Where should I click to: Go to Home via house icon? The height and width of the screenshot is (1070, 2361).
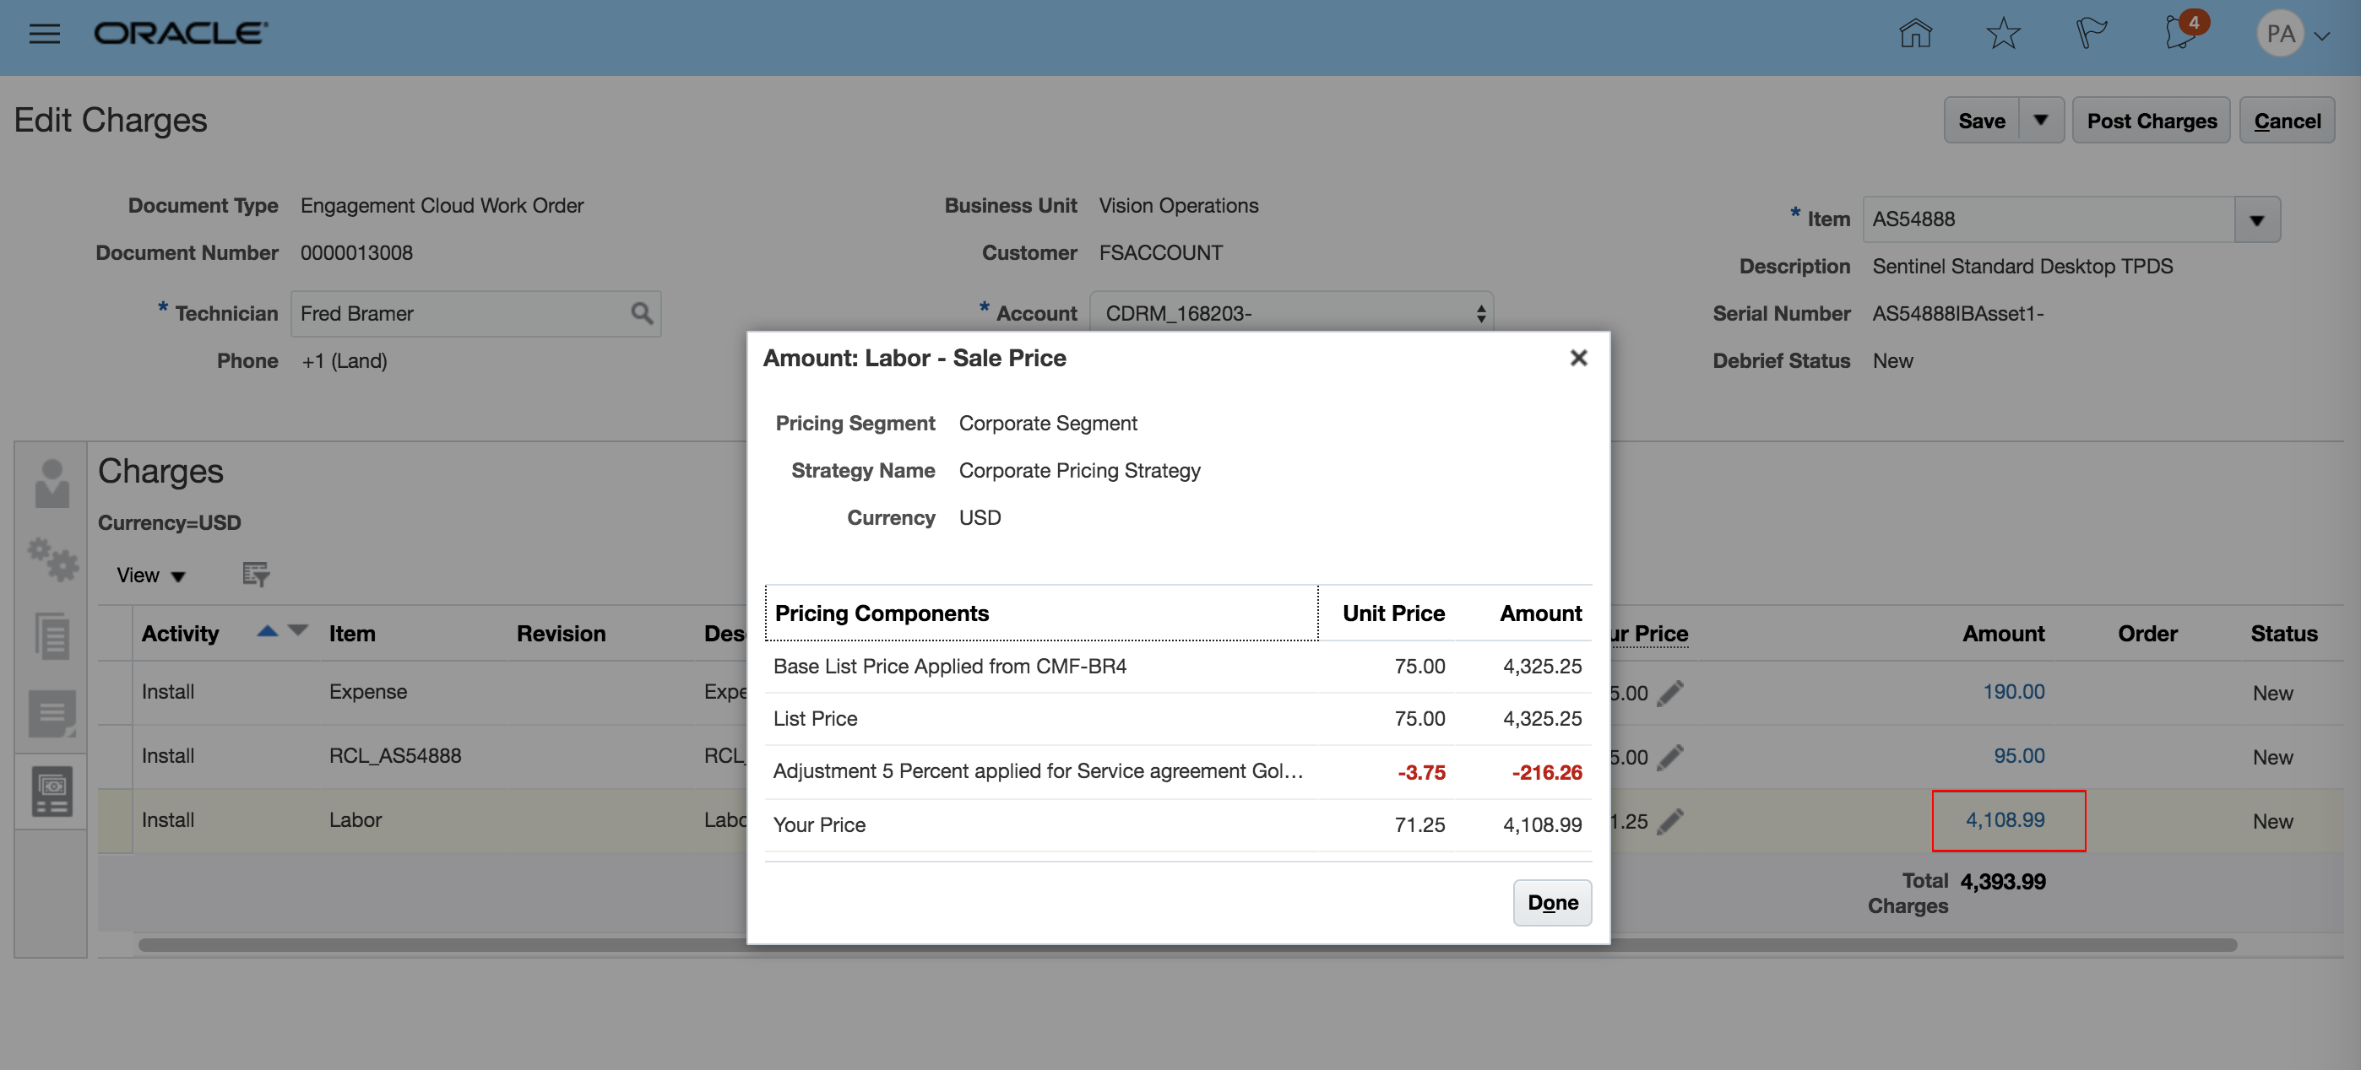click(x=1914, y=34)
